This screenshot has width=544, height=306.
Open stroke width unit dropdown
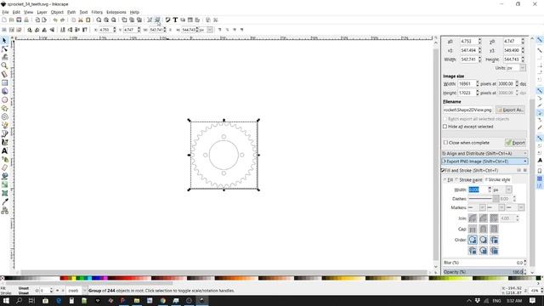click(508, 190)
